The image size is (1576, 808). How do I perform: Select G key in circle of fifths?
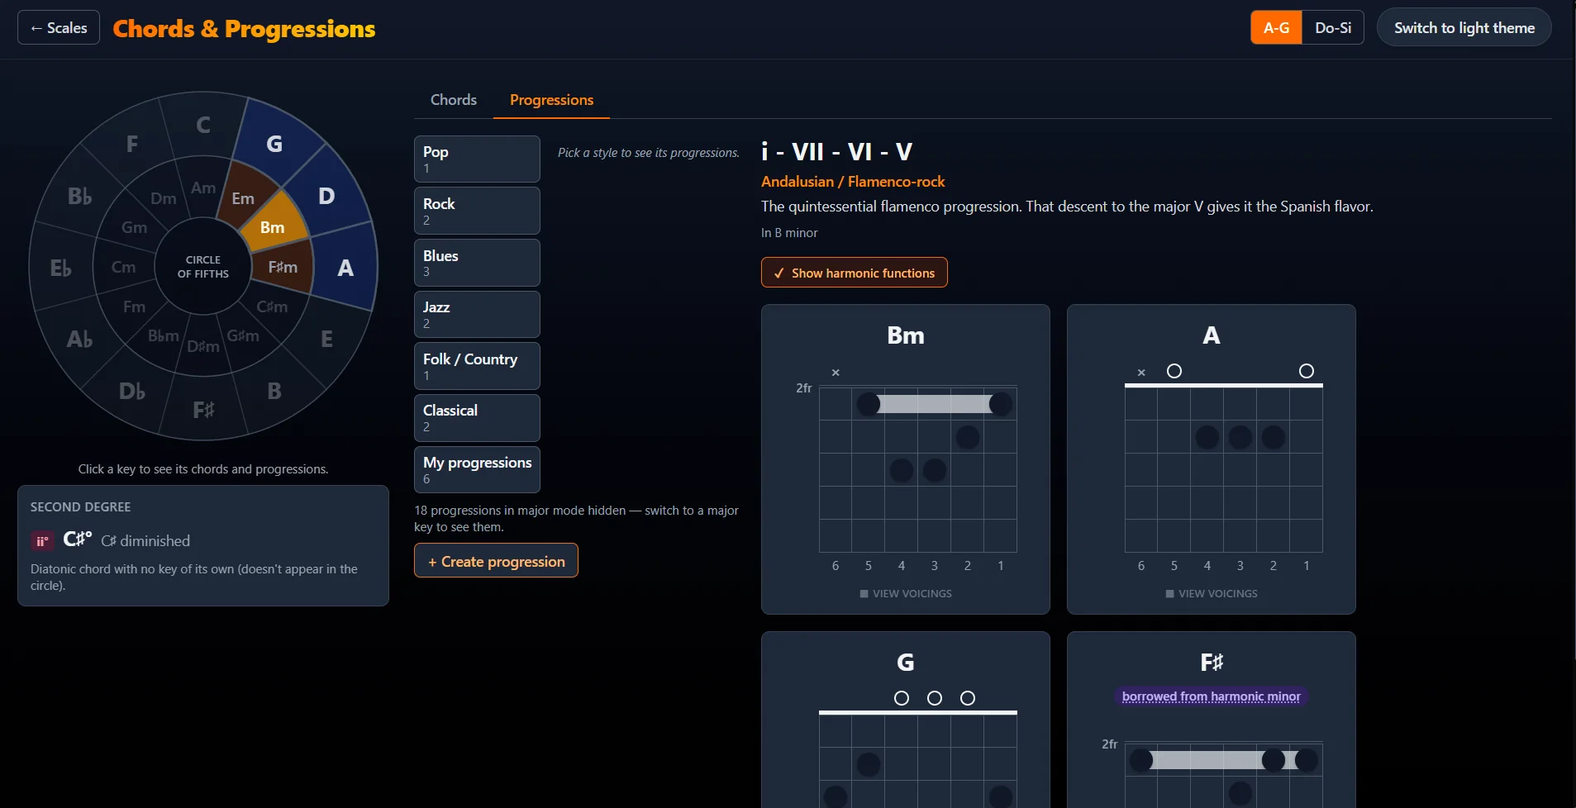(x=274, y=144)
